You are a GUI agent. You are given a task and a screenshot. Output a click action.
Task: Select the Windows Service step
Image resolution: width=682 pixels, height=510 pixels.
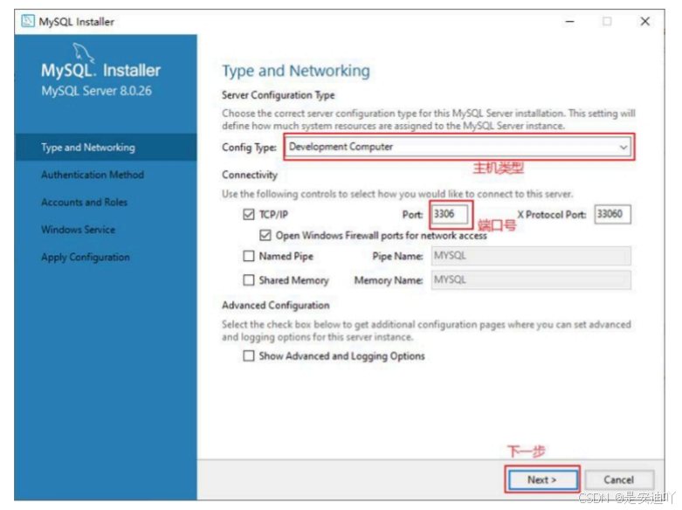tap(78, 230)
